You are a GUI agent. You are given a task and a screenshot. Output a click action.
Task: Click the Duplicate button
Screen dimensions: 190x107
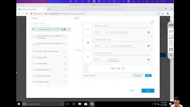click(137, 75)
